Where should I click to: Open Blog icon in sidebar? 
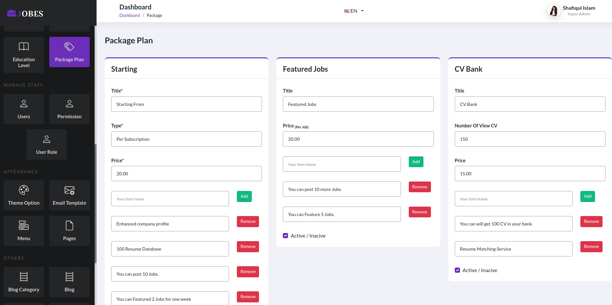pyautogui.click(x=69, y=277)
